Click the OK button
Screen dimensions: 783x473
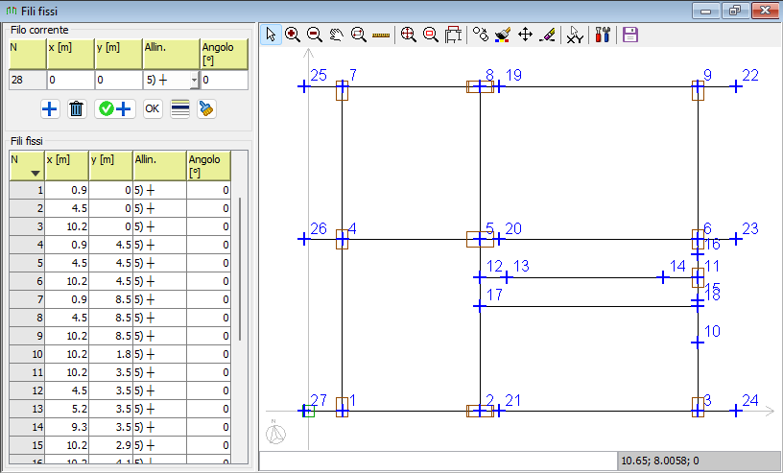[153, 108]
